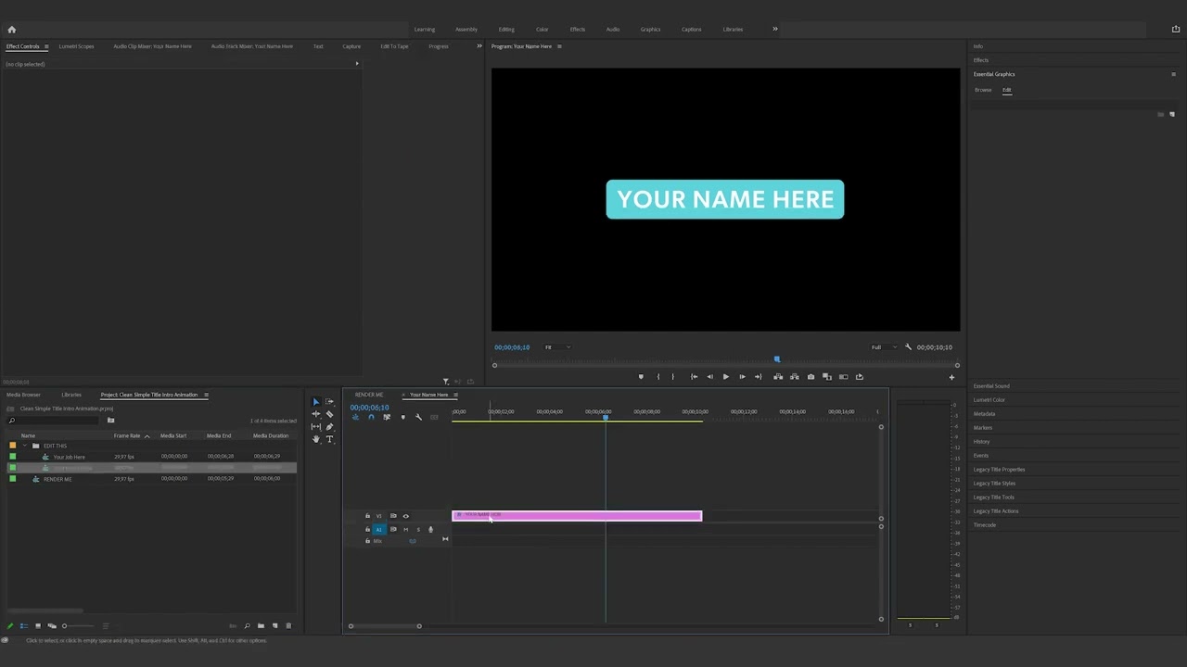Viewport: 1187px width, 667px height.
Task: Click the Lift button in Program monitor
Action: [778, 377]
